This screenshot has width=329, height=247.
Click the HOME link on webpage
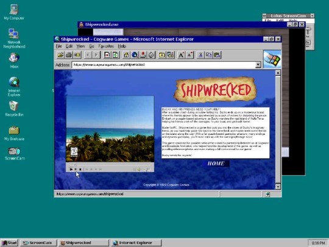click(x=216, y=163)
